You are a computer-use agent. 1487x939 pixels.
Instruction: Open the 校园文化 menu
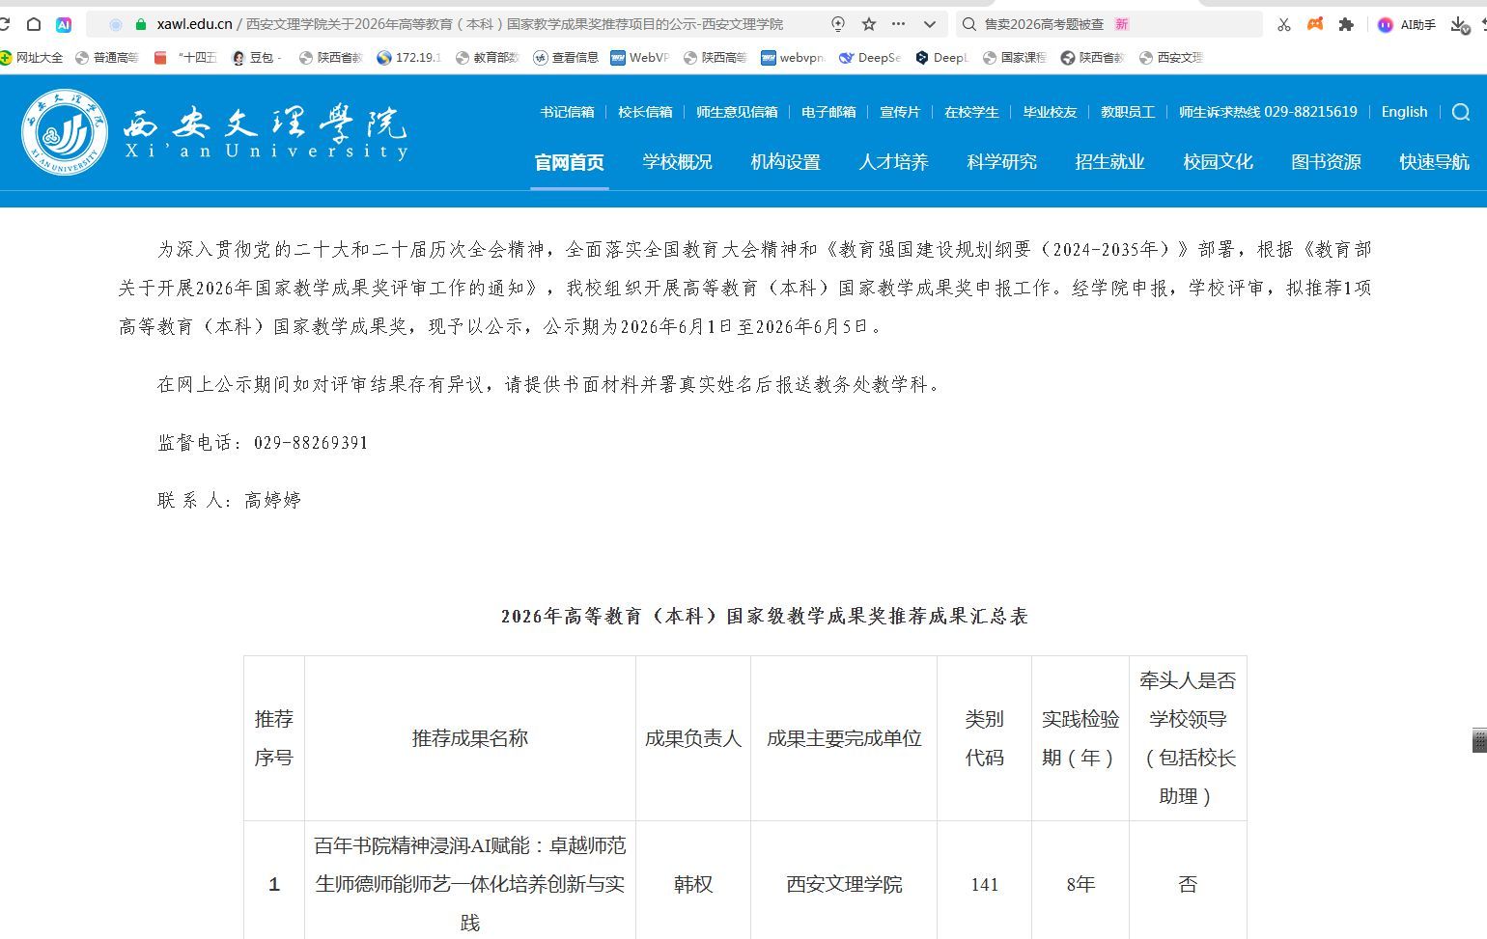tap(1219, 162)
